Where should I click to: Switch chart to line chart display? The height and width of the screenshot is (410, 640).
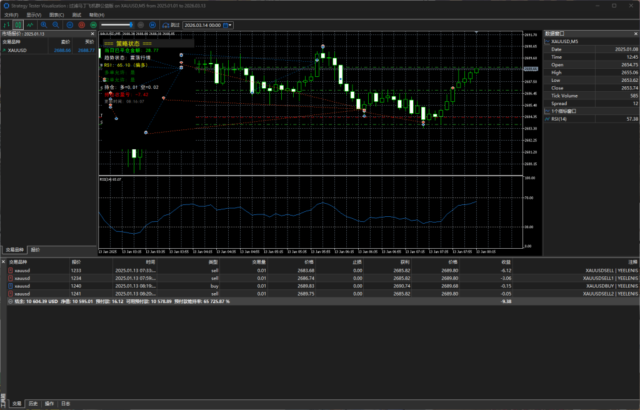point(29,25)
